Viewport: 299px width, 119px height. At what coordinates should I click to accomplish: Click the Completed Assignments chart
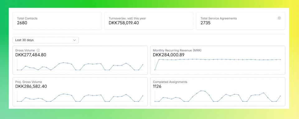pyautogui.click(x=218, y=96)
